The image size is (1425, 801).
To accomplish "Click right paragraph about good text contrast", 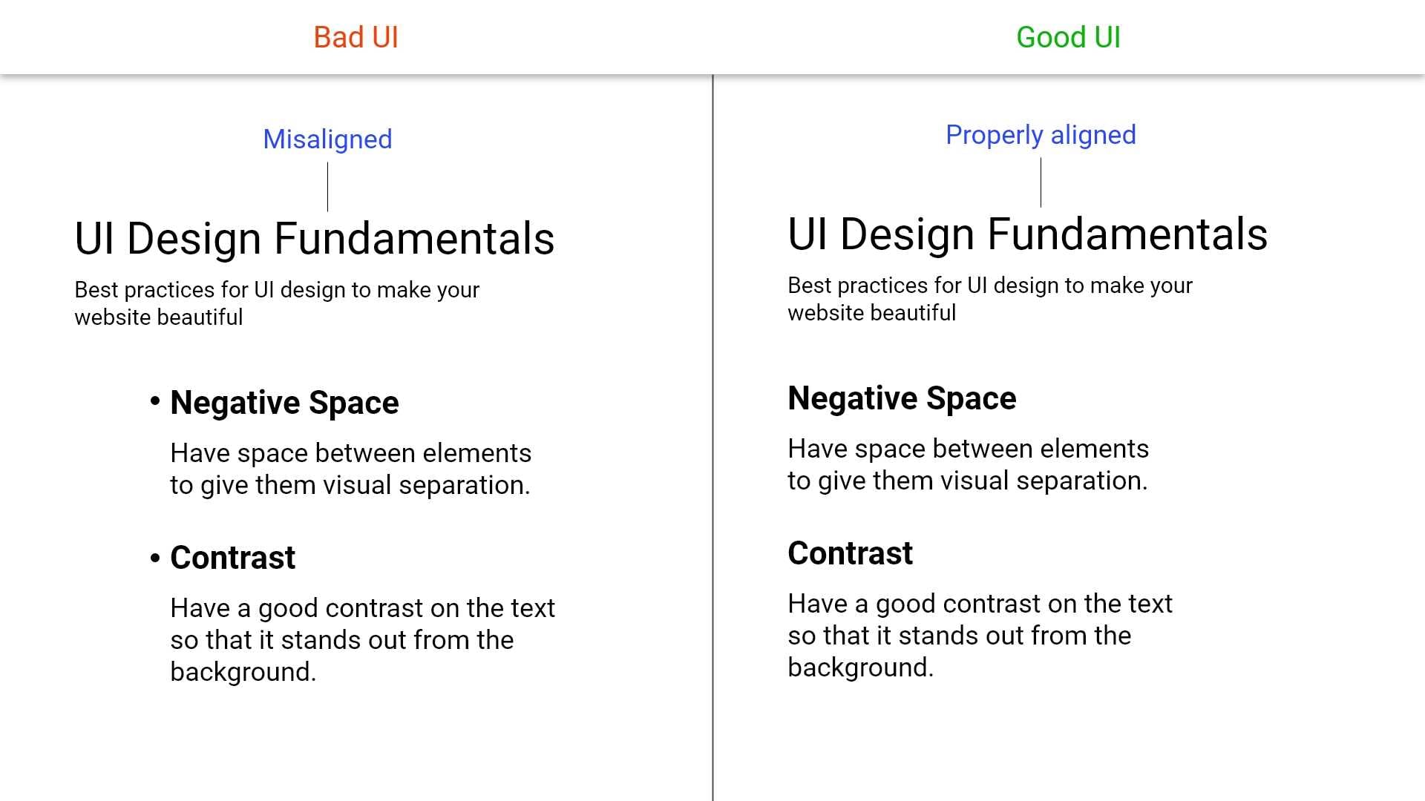I will pyautogui.click(x=980, y=636).
